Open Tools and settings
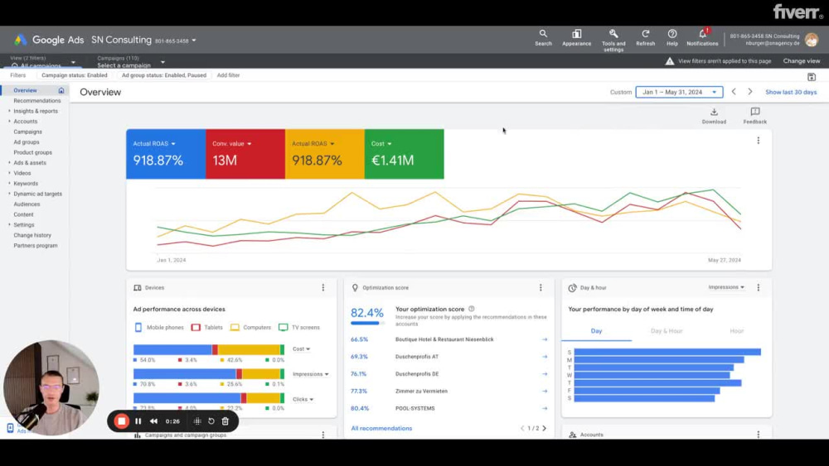This screenshot has height=466, width=829. point(613,40)
